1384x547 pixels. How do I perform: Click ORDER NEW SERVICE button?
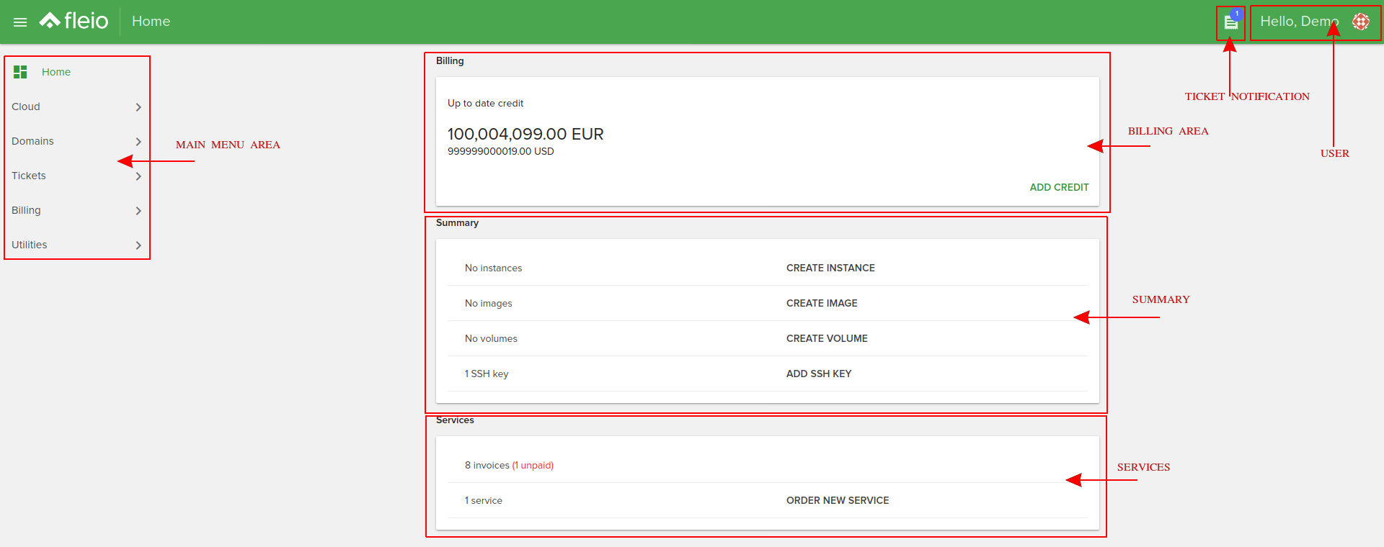[838, 500]
